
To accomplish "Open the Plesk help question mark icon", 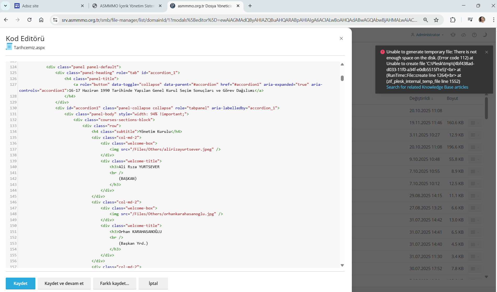I will tap(474, 35).
